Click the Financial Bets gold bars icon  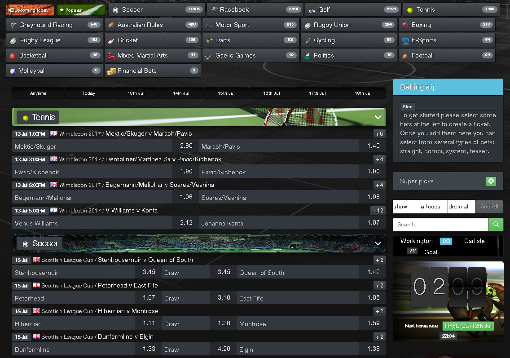[111, 71]
